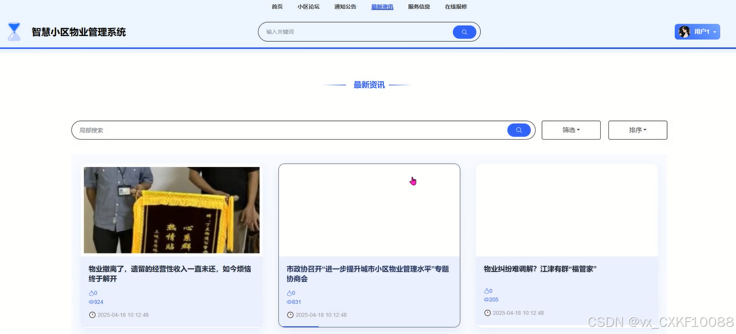736x334 pixels.
Task: Go to 首页 in navigation
Action: (277, 7)
